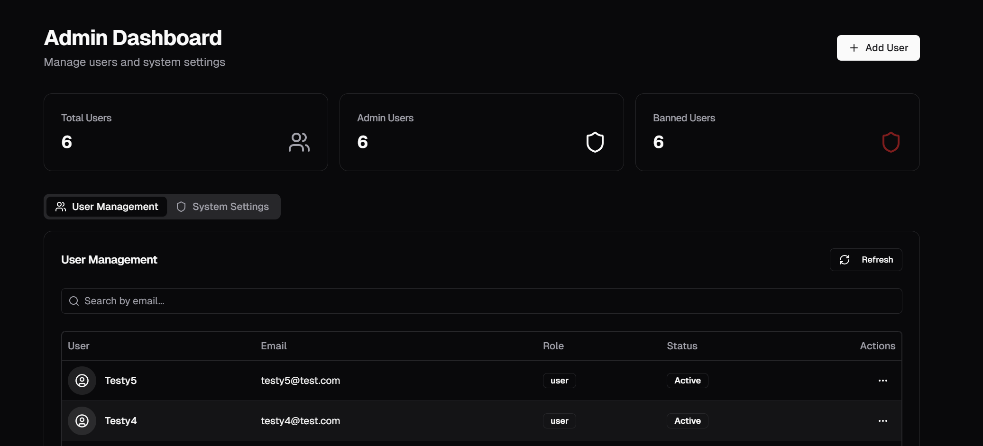Click the User column header
983x446 pixels.
[79, 346]
